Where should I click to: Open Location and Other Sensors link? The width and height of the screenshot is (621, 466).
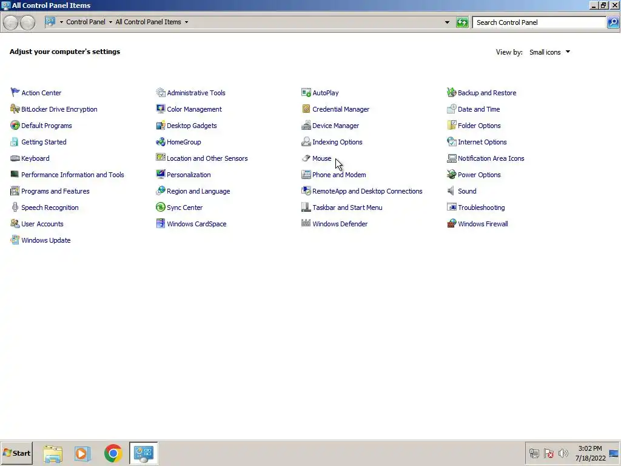(x=207, y=158)
